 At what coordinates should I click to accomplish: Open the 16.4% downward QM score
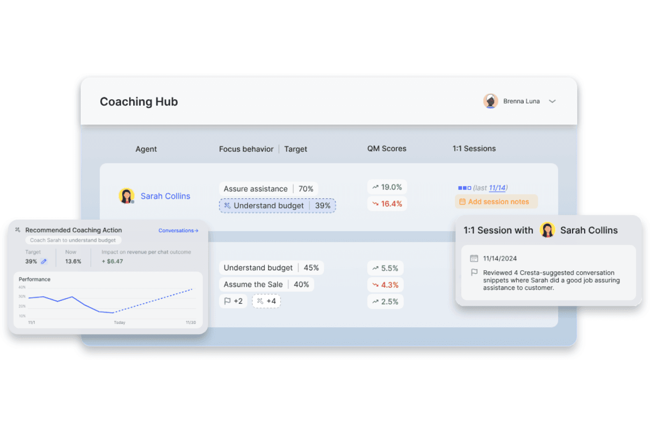point(387,204)
